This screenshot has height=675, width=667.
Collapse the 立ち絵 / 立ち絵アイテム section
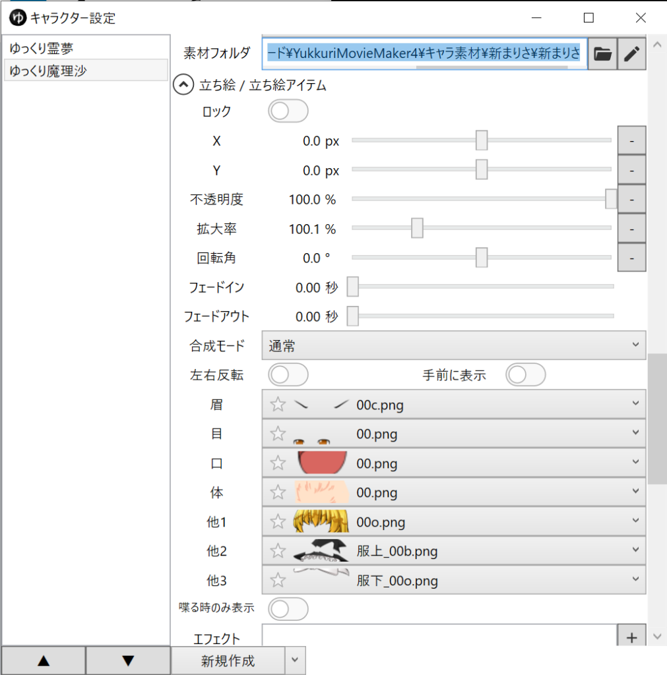point(183,85)
